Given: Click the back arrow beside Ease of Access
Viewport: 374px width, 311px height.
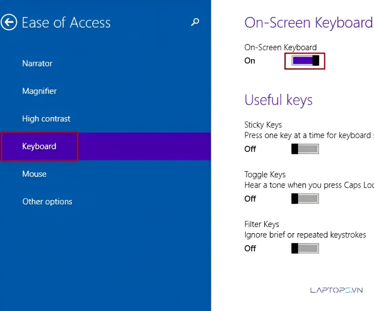Looking at the screenshot, I should (9, 22).
